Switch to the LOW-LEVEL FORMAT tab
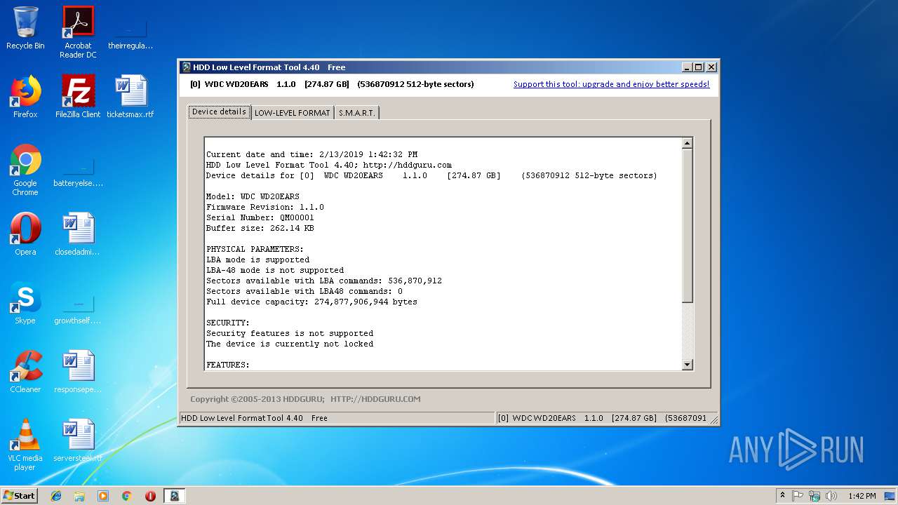This screenshot has height=505, width=898. (292, 113)
